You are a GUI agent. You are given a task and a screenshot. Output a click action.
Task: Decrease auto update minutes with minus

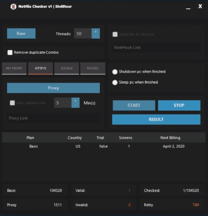75,105
